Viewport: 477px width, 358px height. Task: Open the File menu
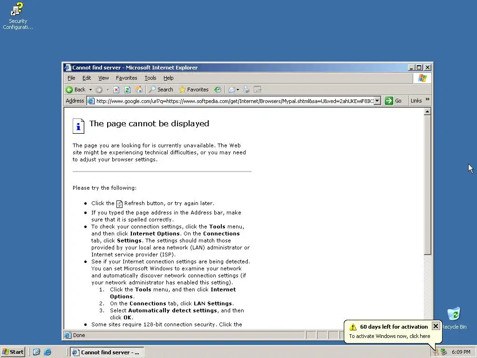pos(71,78)
